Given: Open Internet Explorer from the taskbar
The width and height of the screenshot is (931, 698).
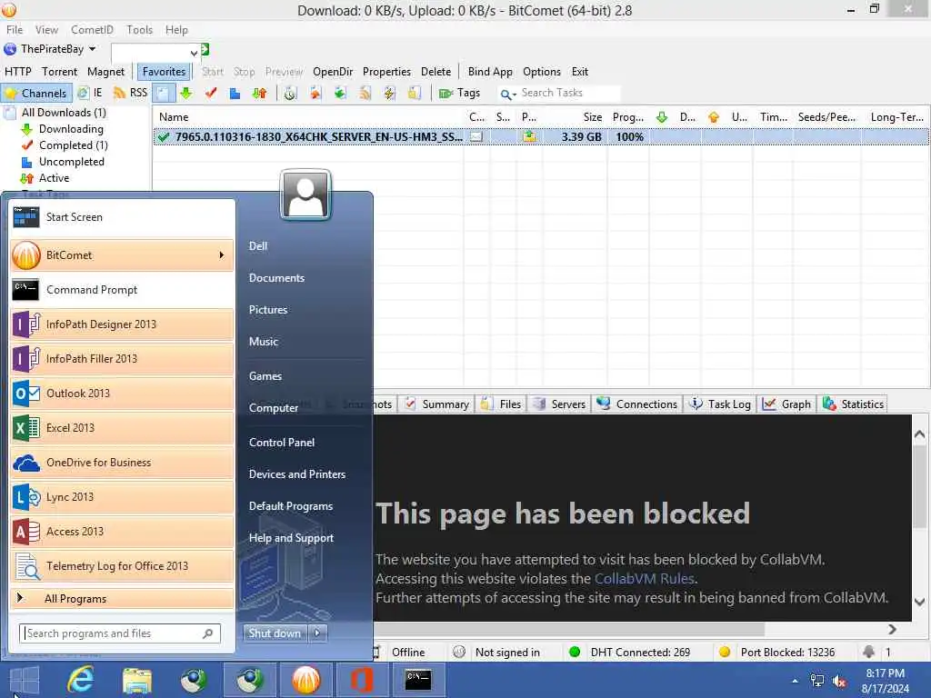Looking at the screenshot, I should coord(80,680).
